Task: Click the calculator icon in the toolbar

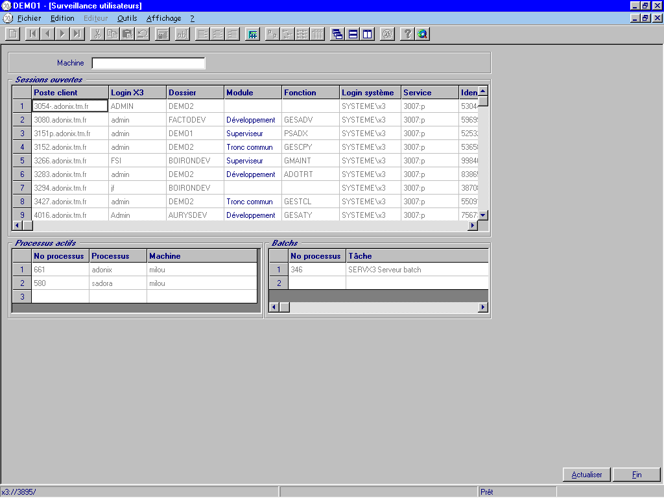Action: click(x=161, y=34)
